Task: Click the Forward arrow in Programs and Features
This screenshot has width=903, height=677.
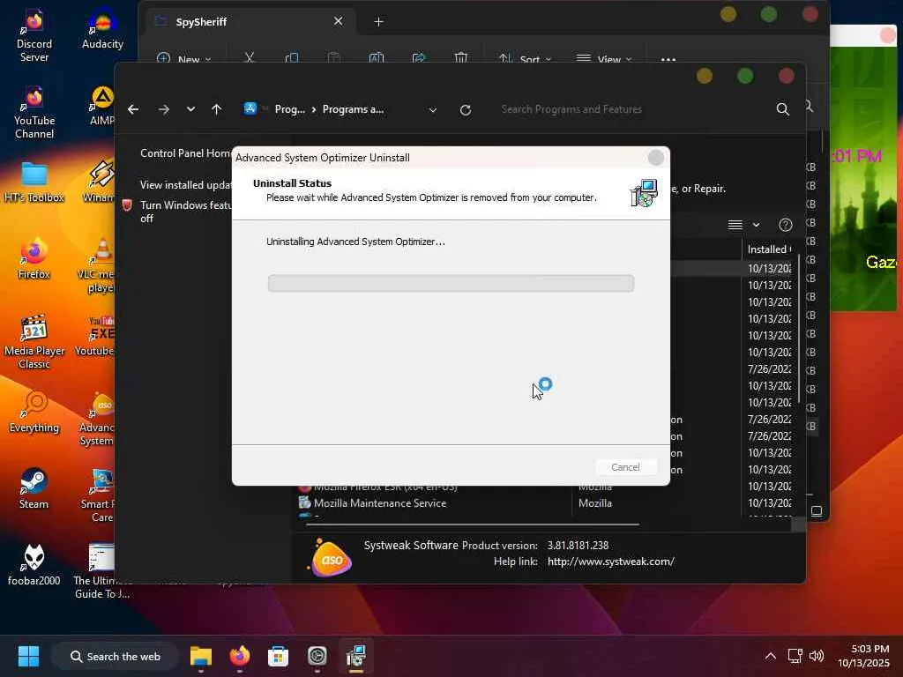Action: [x=163, y=109]
